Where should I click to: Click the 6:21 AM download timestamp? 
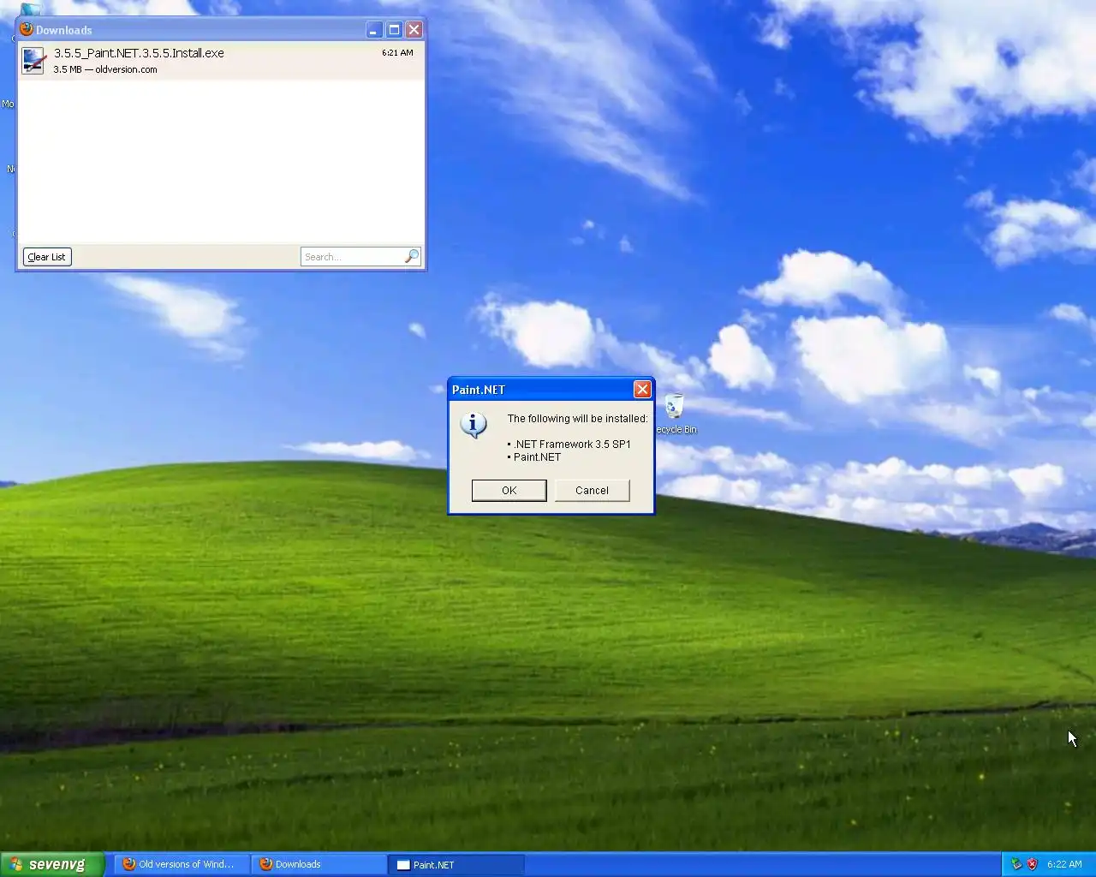[x=397, y=53]
